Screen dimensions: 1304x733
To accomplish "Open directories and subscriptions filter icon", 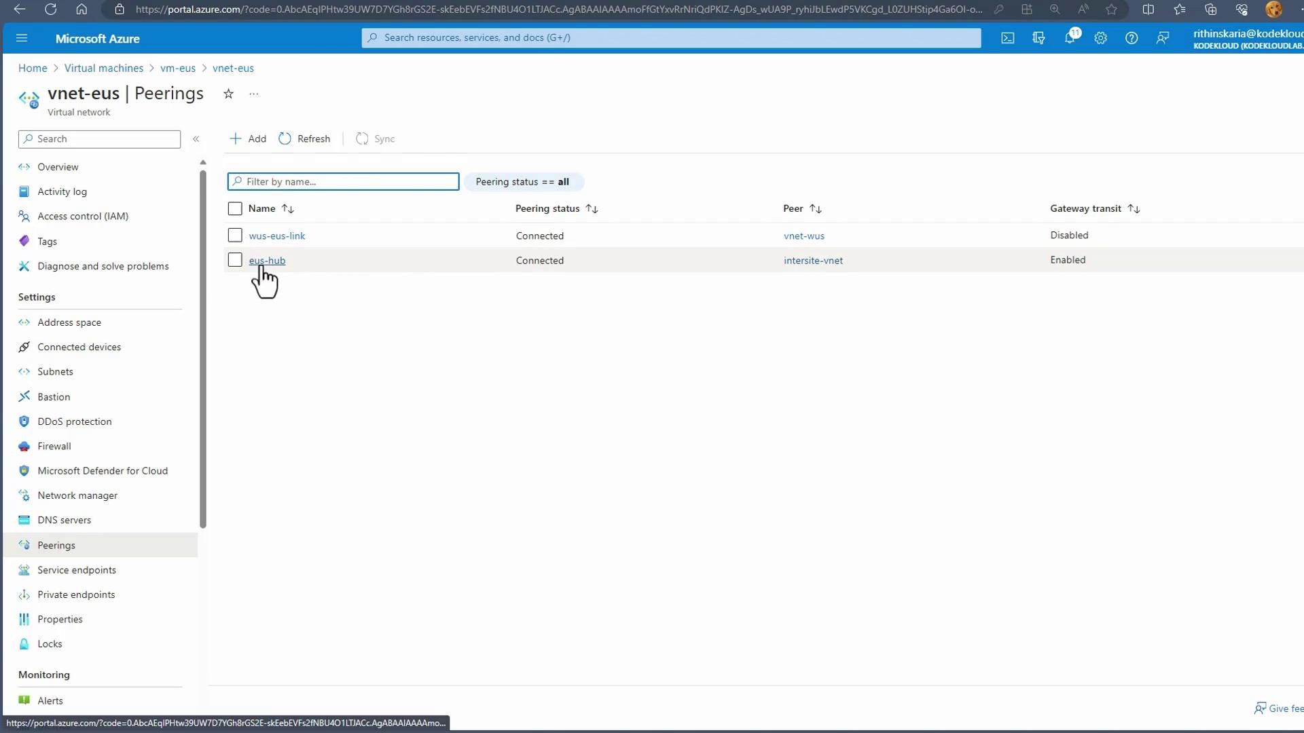I will [1038, 38].
